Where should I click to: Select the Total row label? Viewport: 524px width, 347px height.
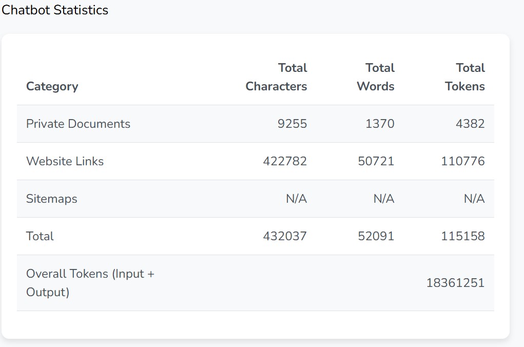pos(40,236)
